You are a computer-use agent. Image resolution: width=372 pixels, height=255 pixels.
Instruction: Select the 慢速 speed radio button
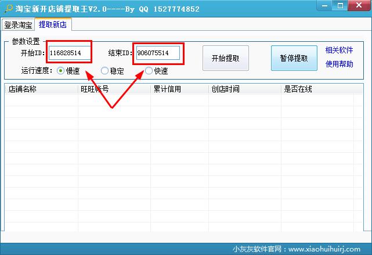(x=60, y=71)
